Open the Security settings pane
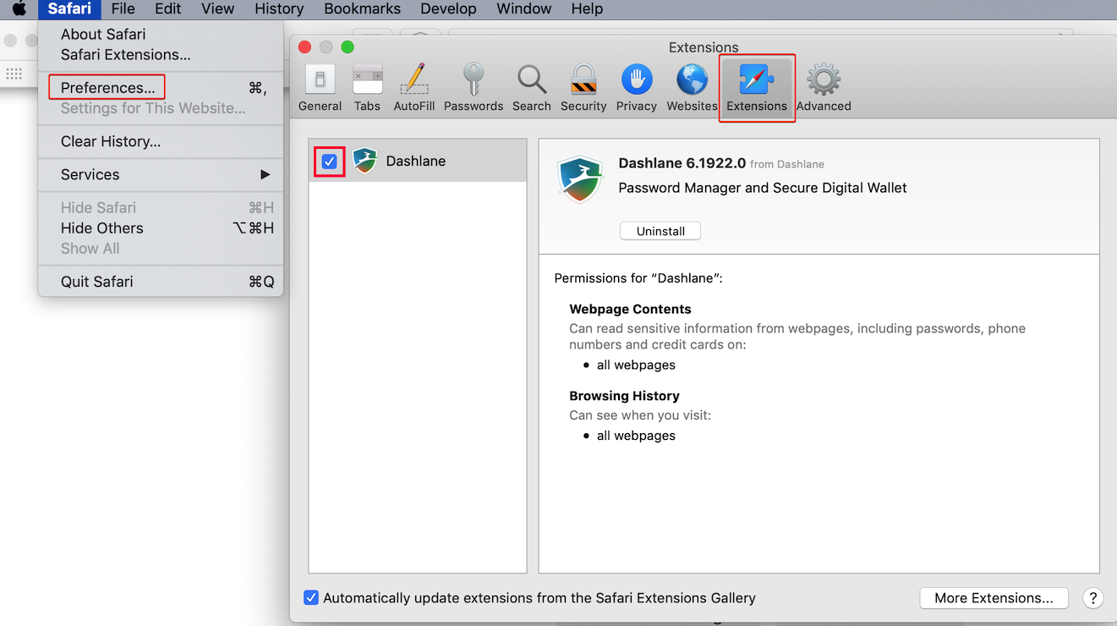 [583, 85]
